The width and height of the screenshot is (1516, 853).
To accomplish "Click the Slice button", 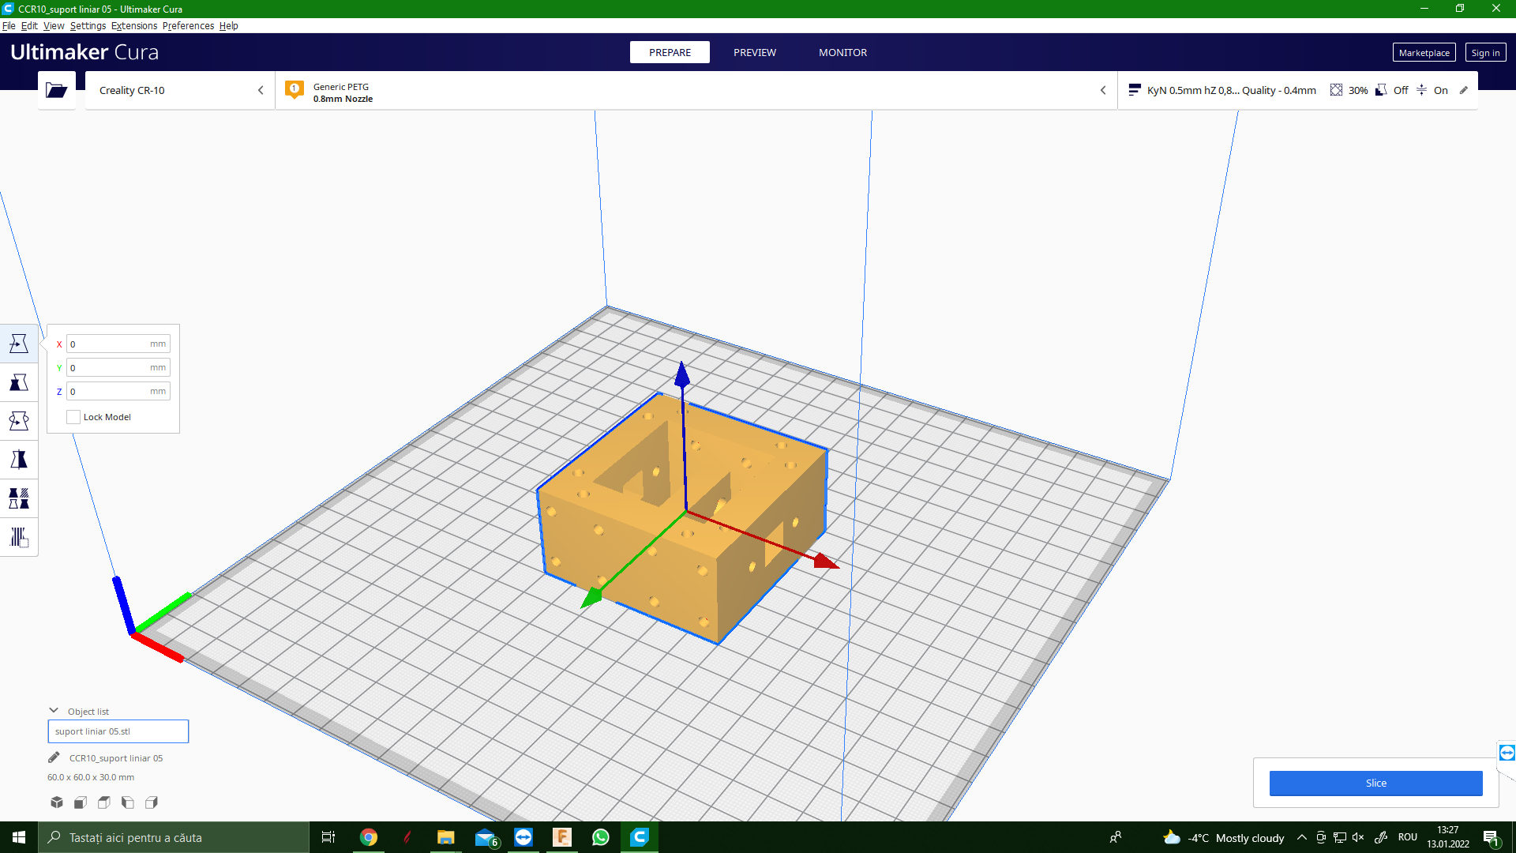I will pyautogui.click(x=1375, y=783).
